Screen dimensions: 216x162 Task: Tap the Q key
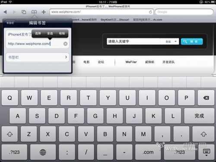tap(10, 98)
